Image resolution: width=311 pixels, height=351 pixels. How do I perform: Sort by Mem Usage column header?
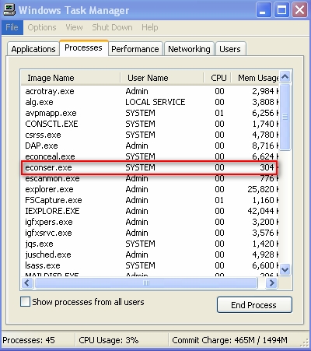(x=255, y=78)
